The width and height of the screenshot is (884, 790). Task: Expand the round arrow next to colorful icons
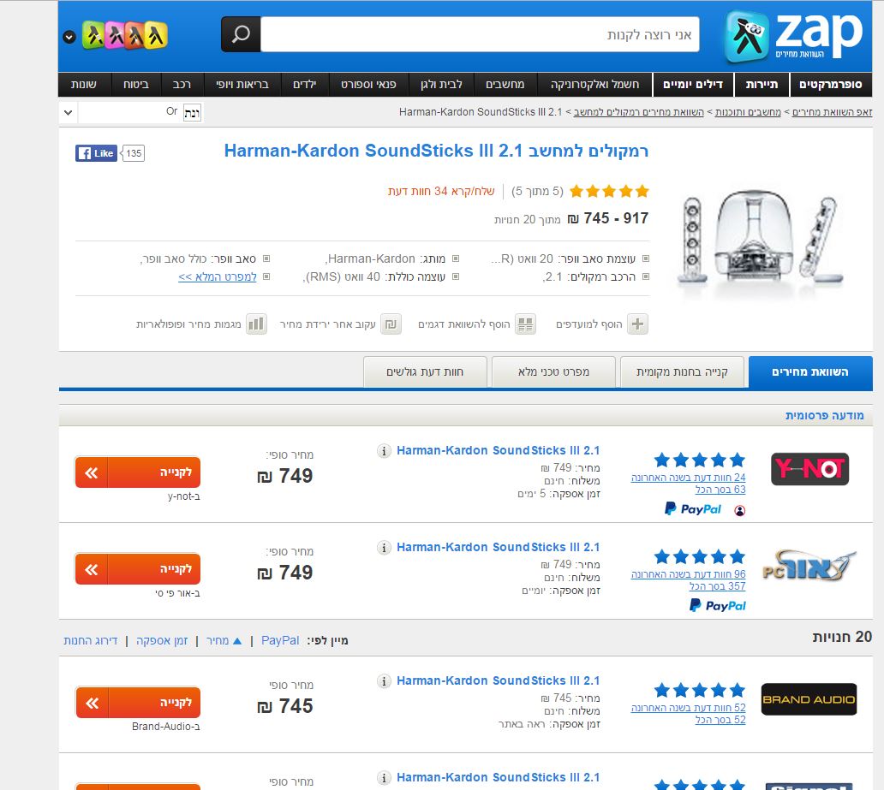[69, 37]
